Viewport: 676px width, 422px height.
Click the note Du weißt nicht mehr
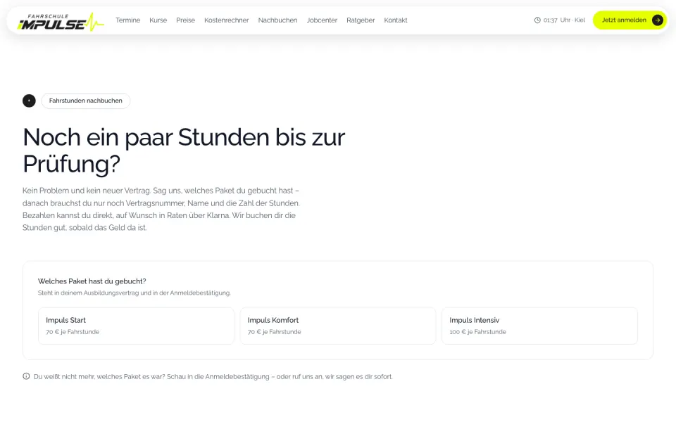pyautogui.click(x=213, y=376)
